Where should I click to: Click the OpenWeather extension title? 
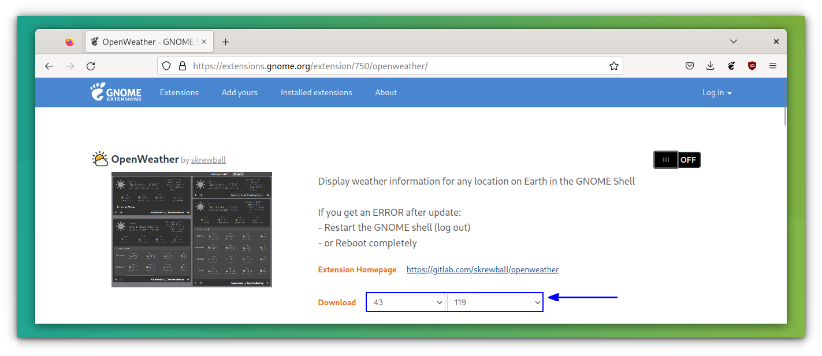point(145,159)
